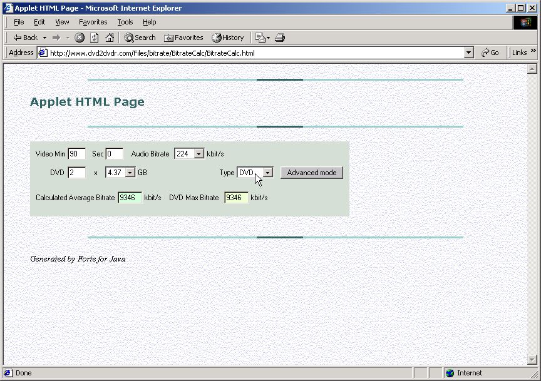541x381 pixels.
Task: Open the Search toolbar button
Action: pos(140,38)
